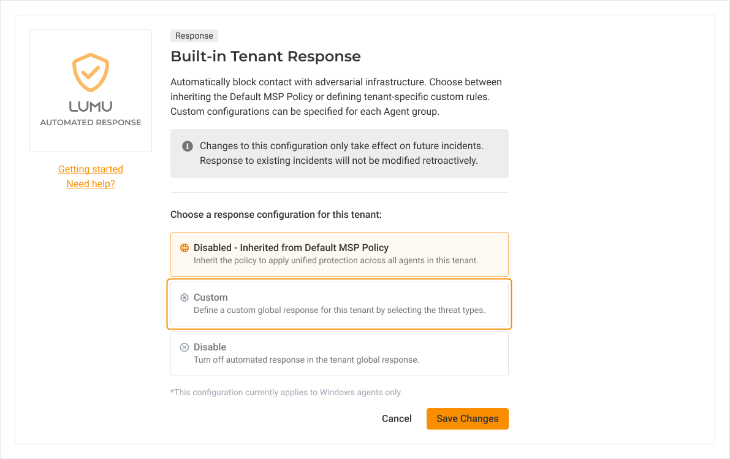The height and width of the screenshot is (459, 730).
Task: Click the Windows agents only footnote
Action: coord(286,392)
